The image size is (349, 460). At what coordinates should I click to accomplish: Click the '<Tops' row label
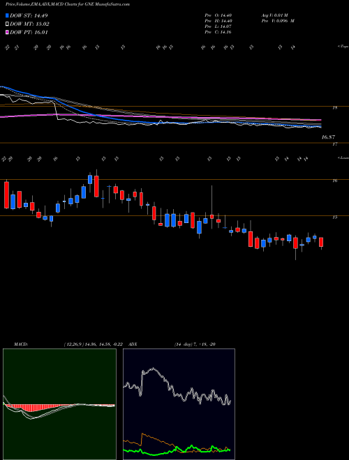tap(343, 47)
